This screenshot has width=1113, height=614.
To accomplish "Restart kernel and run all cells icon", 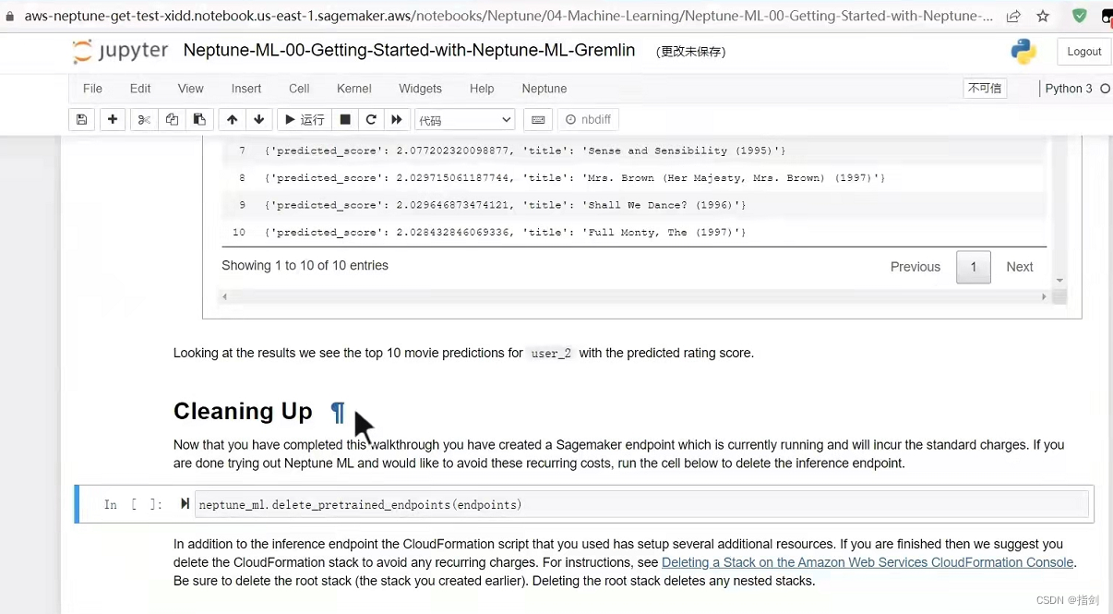I will tap(397, 119).
